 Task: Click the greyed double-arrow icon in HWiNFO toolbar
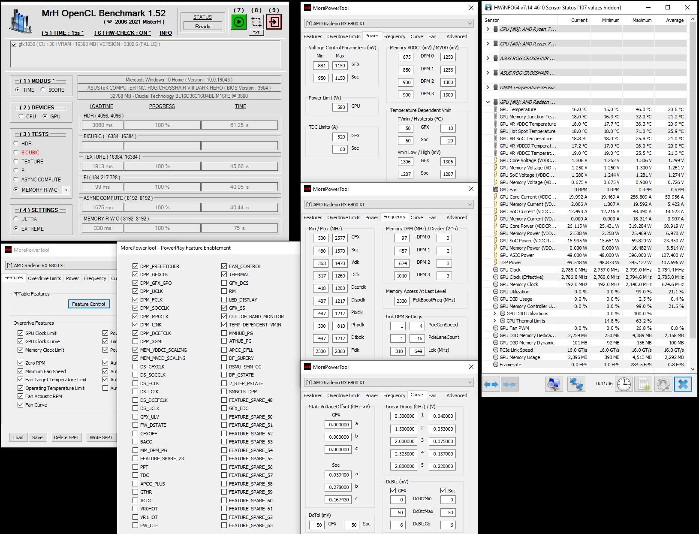(x=509, y=384)
